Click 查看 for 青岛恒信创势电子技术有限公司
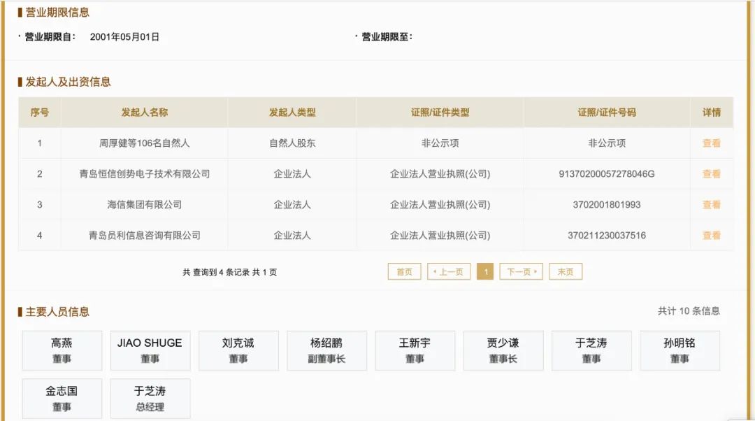The image size is (755, 421). click(x=711, y=173)
